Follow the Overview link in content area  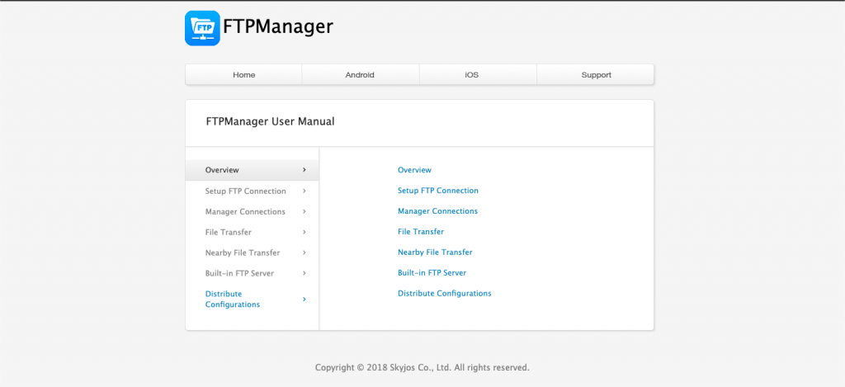click(x=414, y=170)
